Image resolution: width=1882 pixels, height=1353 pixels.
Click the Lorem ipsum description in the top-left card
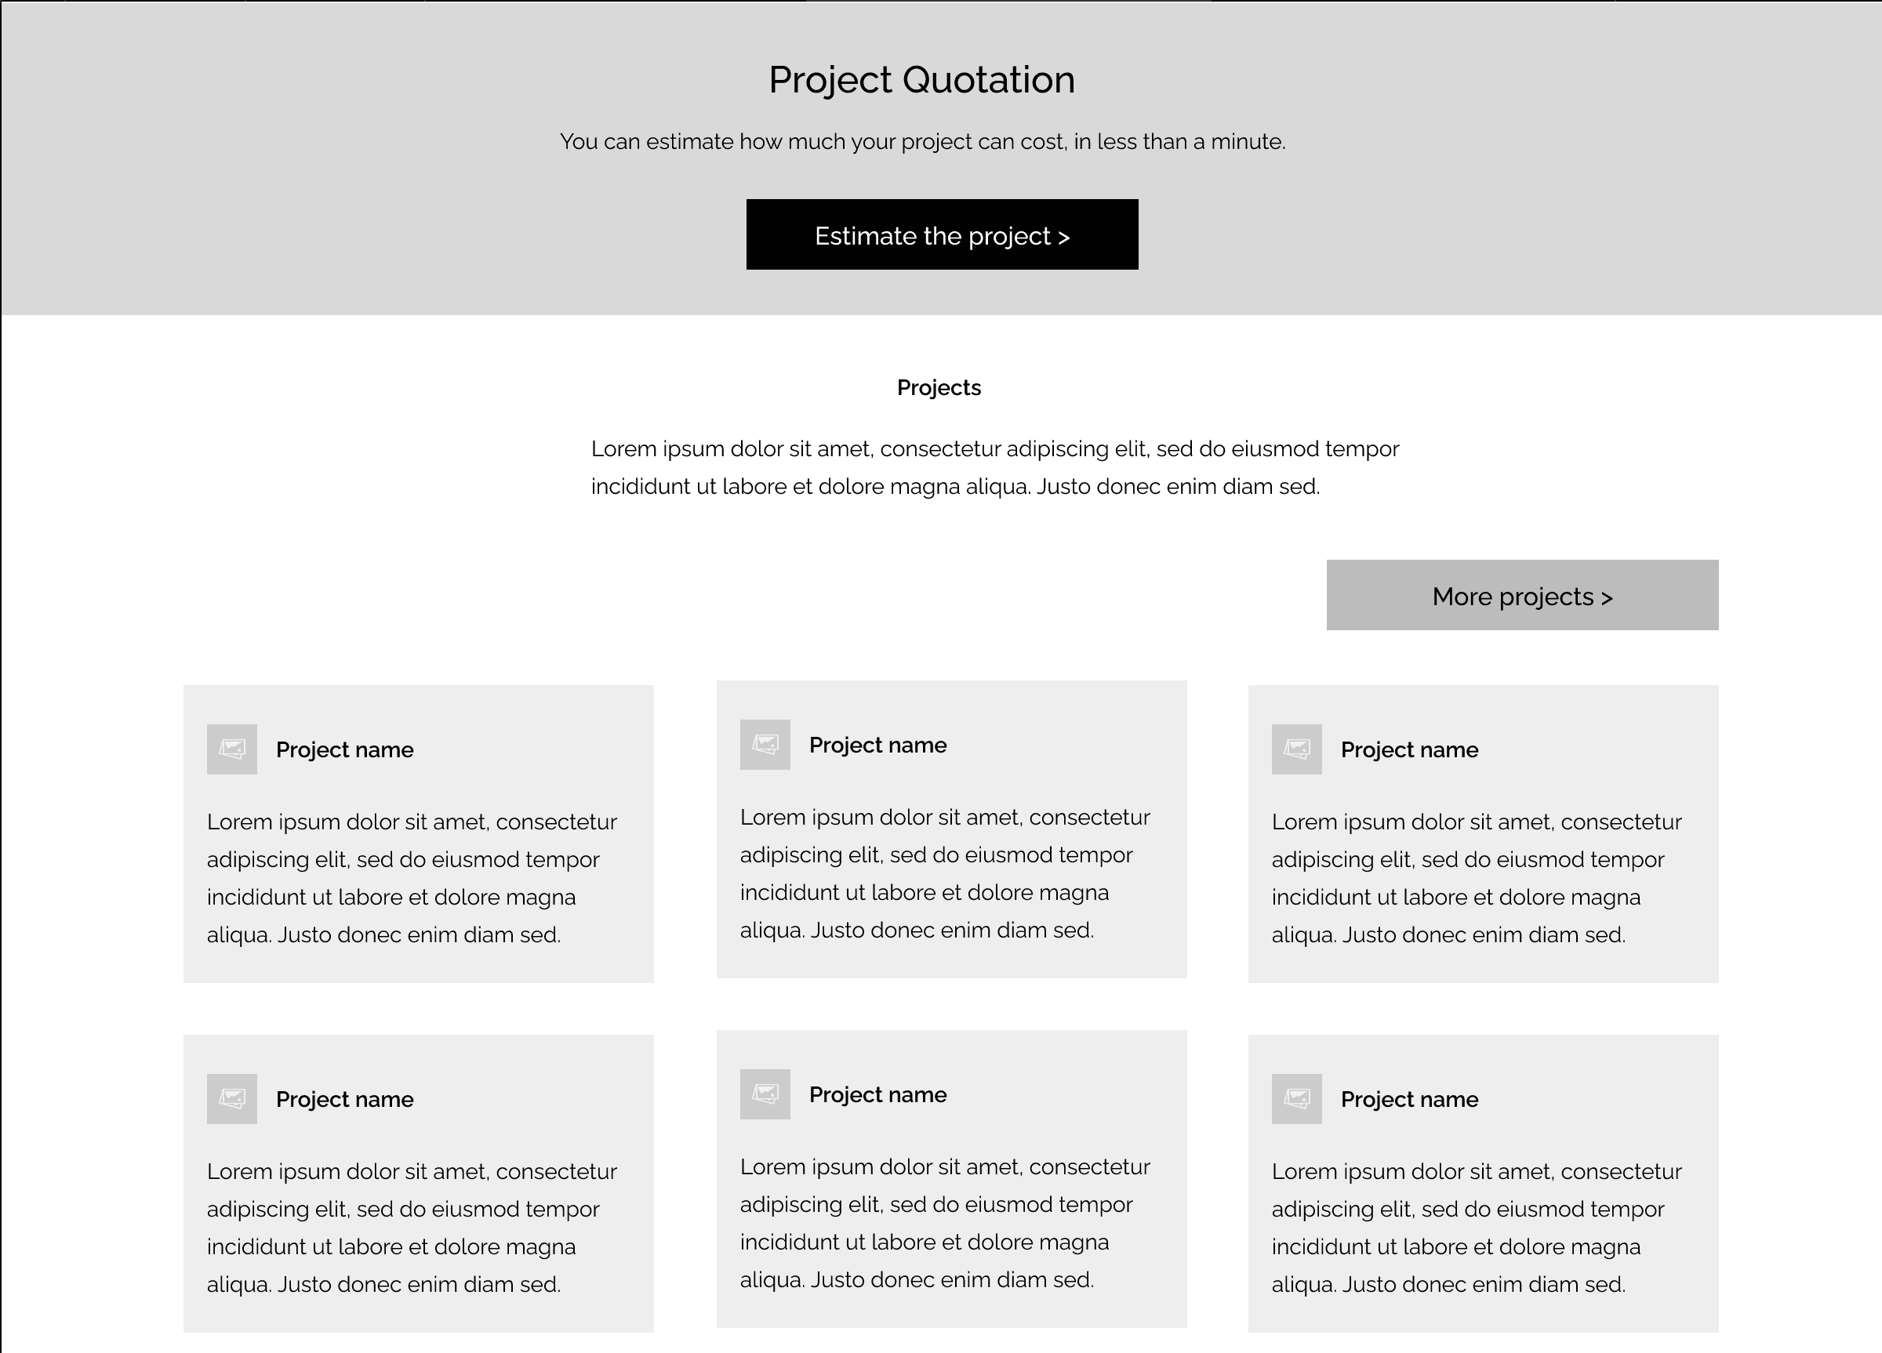[x=412, y=878]
